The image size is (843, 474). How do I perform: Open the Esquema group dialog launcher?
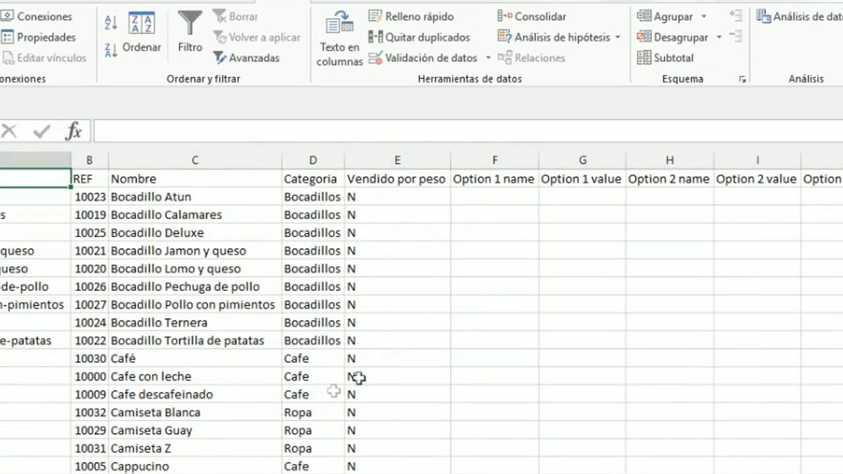[x=742, y=79]
